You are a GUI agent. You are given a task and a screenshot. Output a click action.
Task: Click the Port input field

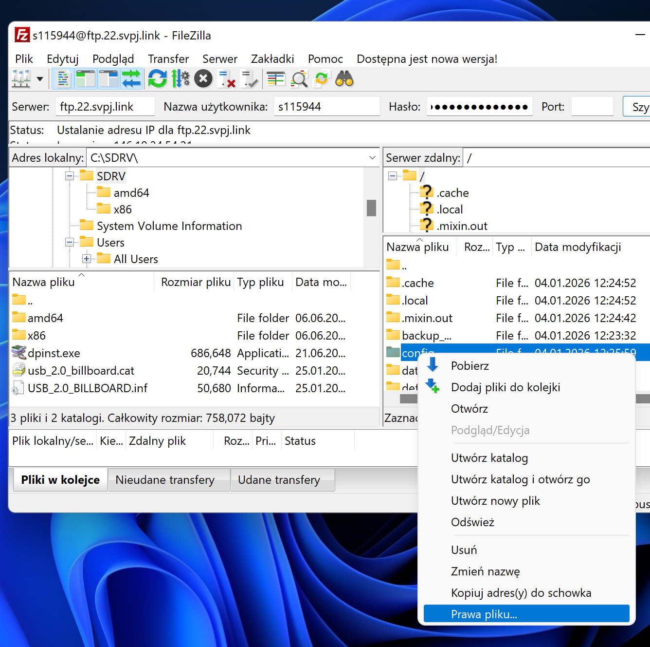(592, 107)
